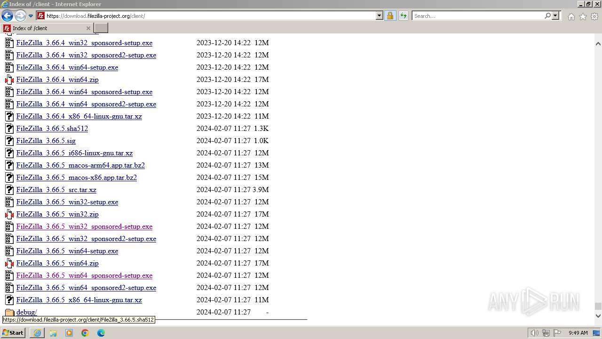Viewport: 602px width, 339px height.
Task: Open visited FileZilla_3.66.5_win64_sponsored-setup.exe link
Action: 84,275
